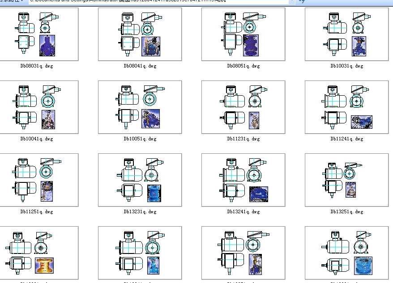Screen dimensions: 393x283
Task: Select the Db08041q.dwg drawing thumbnail
Action: 140,34
